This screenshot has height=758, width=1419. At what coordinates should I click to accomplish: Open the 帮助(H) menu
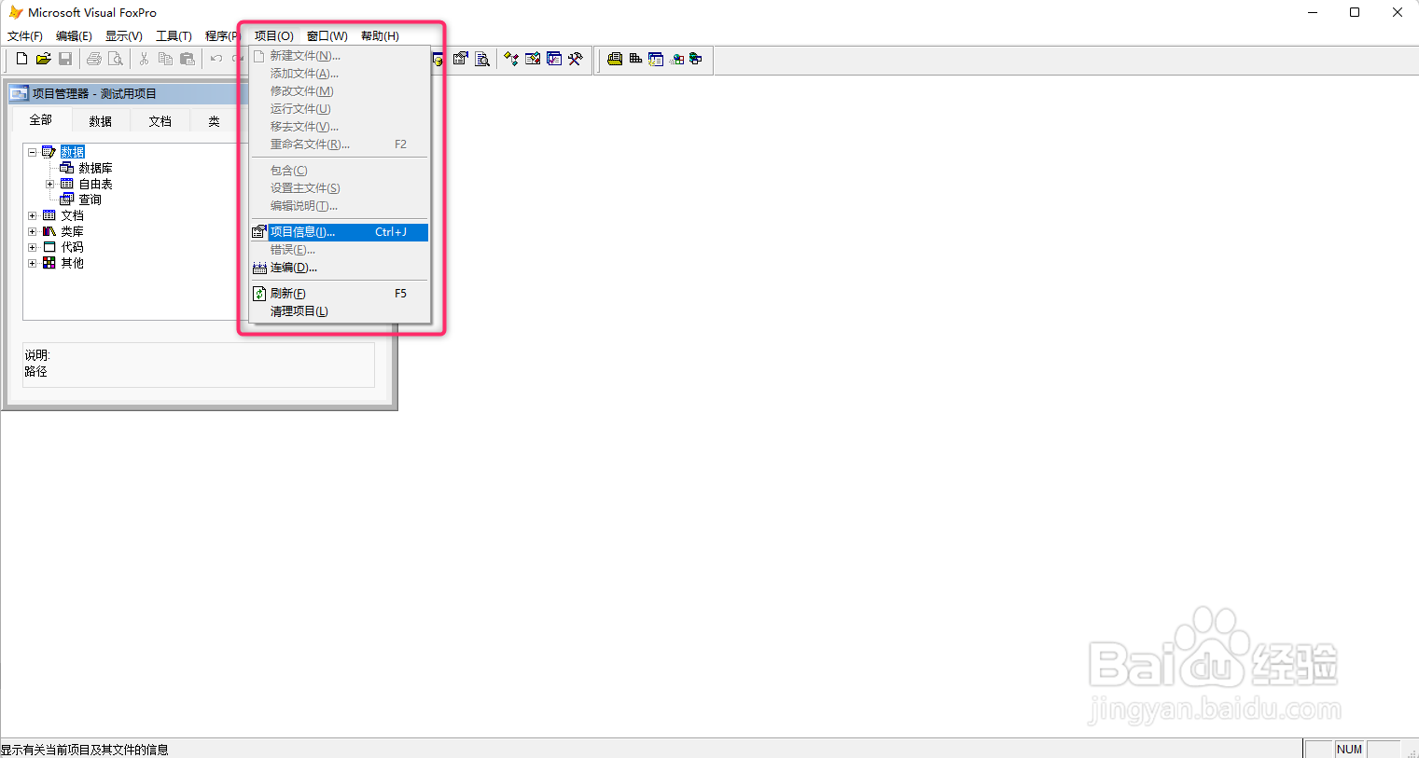click(380, 35)
